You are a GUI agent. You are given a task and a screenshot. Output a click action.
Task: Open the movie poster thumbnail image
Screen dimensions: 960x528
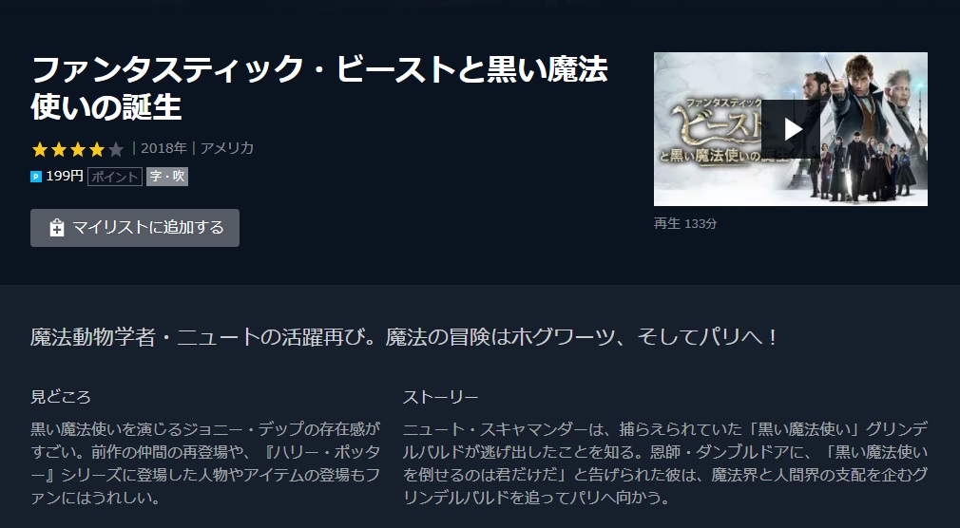791,129
